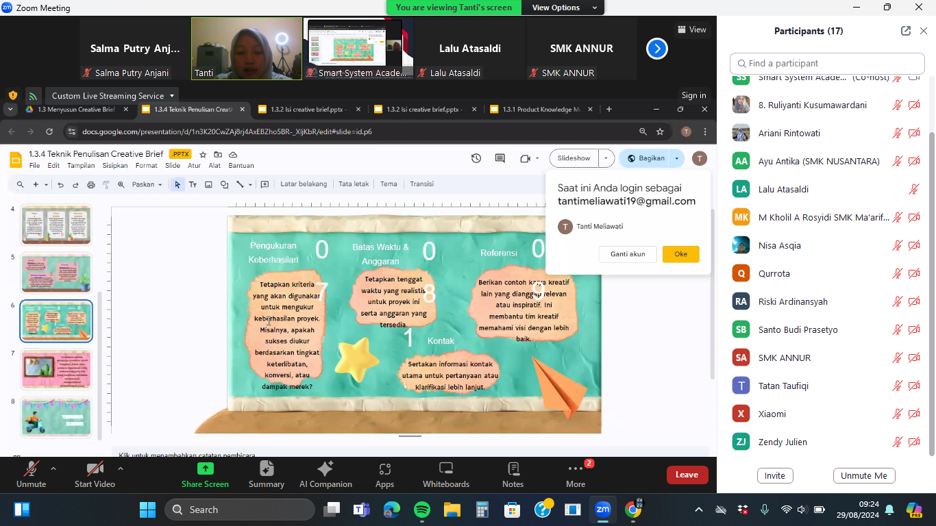Click the move to folder icon
This screenshot has height=526, width=936.
[218, 155]
